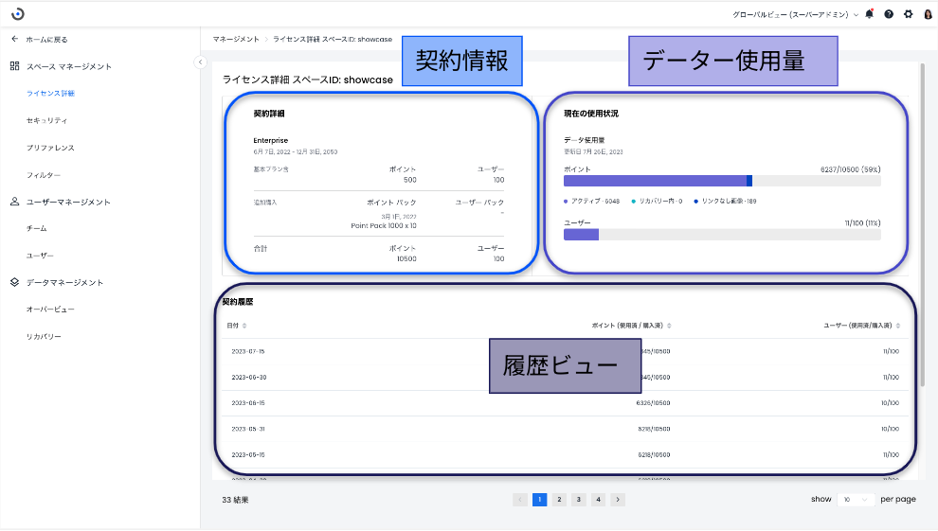Click 11/100 (11%) user usage value
This screenshot has width=938, height=531.
(862, 223)
